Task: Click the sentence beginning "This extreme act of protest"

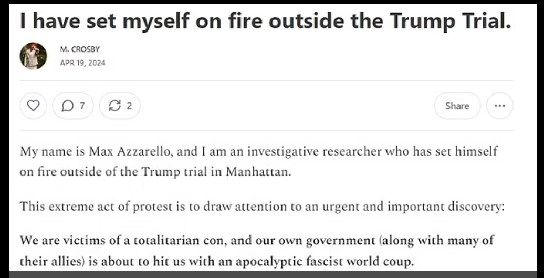Action: click(262, 207)
